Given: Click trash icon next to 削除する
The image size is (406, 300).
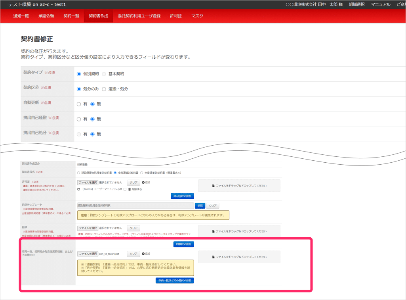Looking at the screenshot, I should (x=130, y=189).
